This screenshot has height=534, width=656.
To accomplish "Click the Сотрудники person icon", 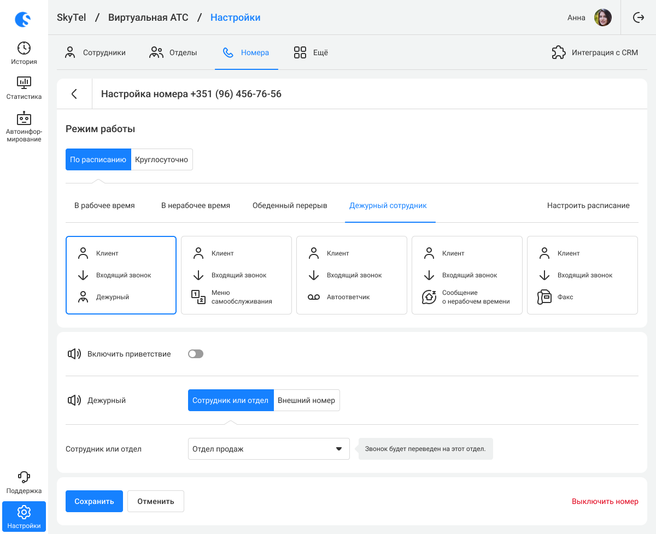I will [70, 52].
